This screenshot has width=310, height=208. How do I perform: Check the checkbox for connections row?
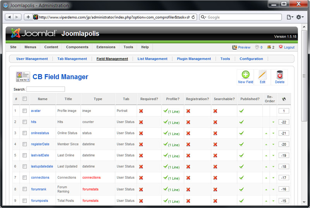coord(24,178)
